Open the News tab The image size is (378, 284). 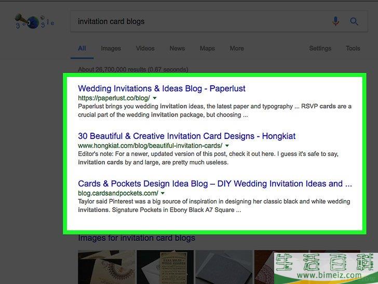tap(177, 48)
